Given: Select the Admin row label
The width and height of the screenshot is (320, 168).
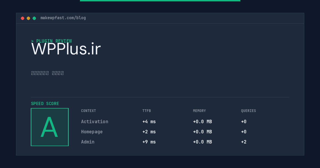Looking at the screenshot, I should [88, 142].
